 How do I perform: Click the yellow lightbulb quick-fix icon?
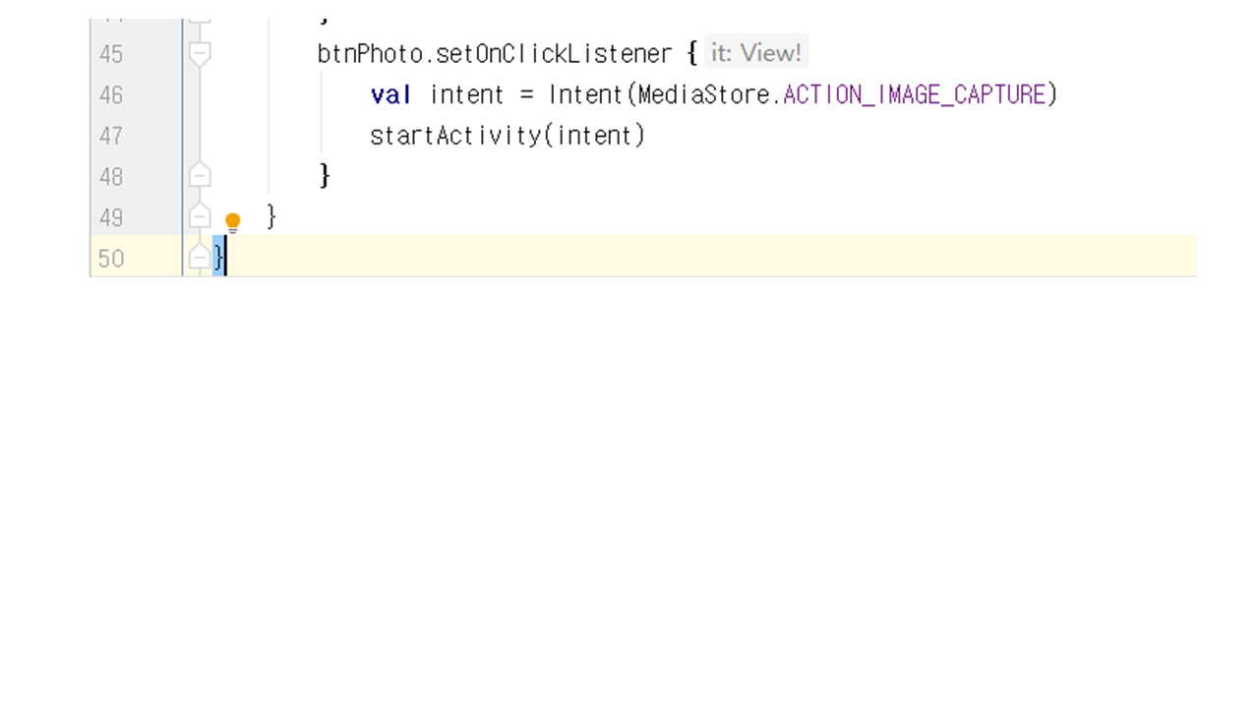point(232,222)
